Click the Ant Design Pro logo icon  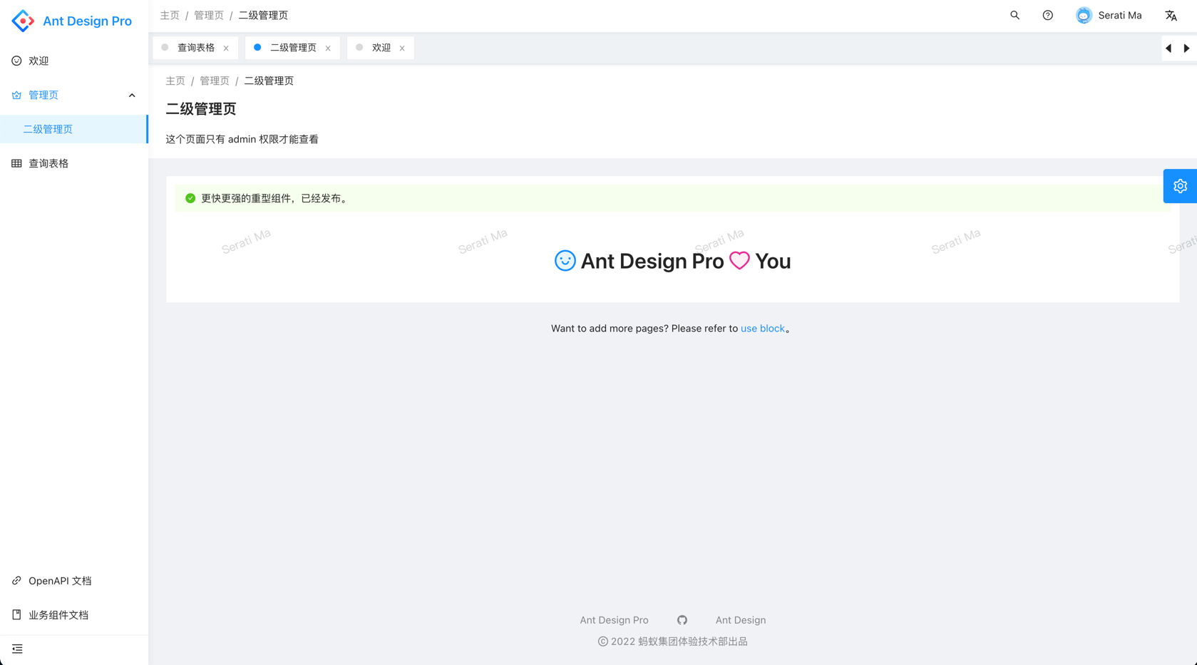(23, 21)
